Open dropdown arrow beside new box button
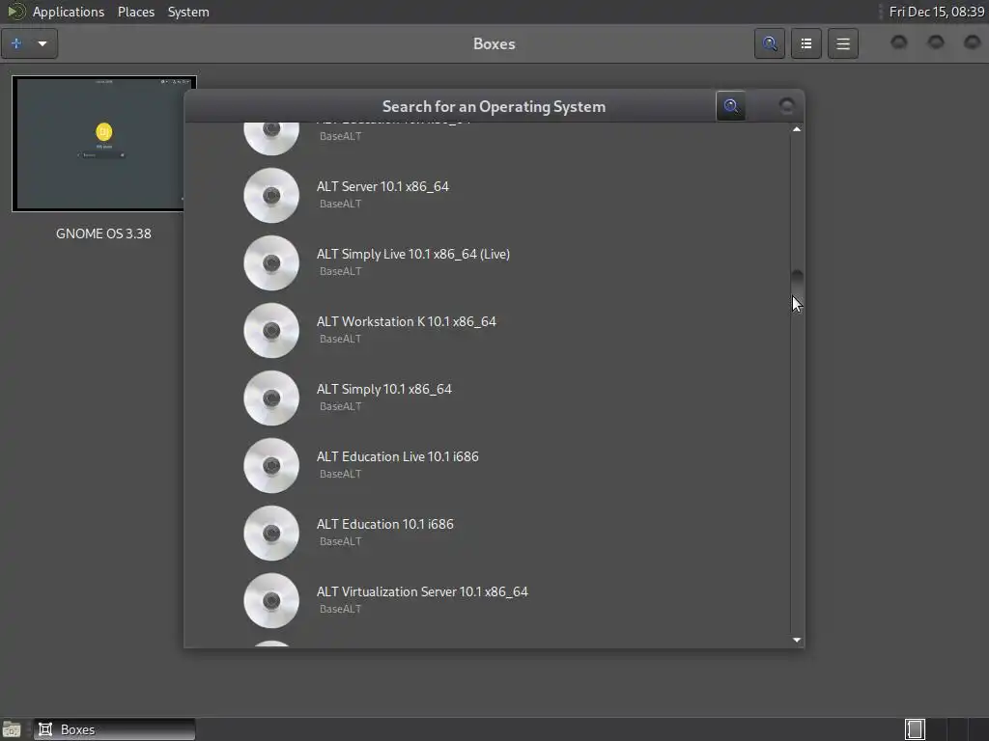Screen dimensions: 989x741 [x=42, y=43]
